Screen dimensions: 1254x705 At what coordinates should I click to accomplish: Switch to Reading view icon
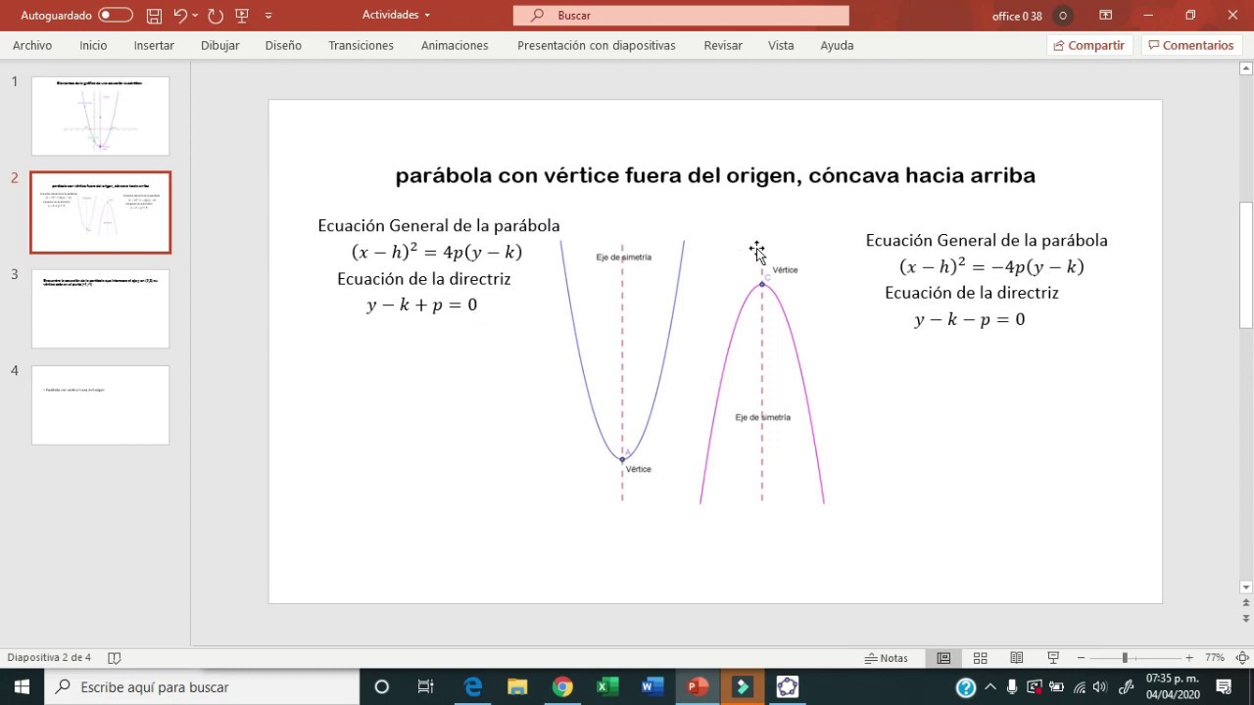pos(1017,658)
